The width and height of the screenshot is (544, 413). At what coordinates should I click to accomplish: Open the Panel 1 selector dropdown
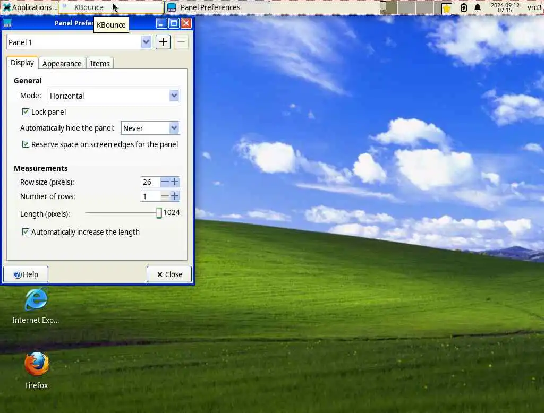click(x=79, y=42)
